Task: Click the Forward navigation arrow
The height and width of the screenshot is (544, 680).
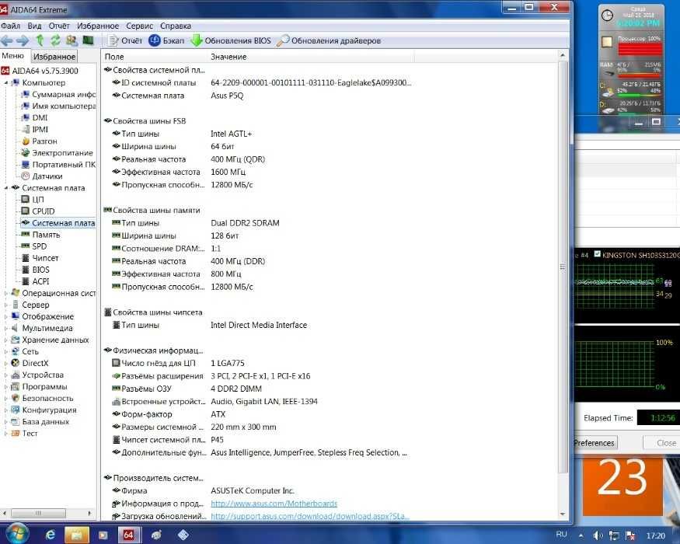Action: (22, 40)
